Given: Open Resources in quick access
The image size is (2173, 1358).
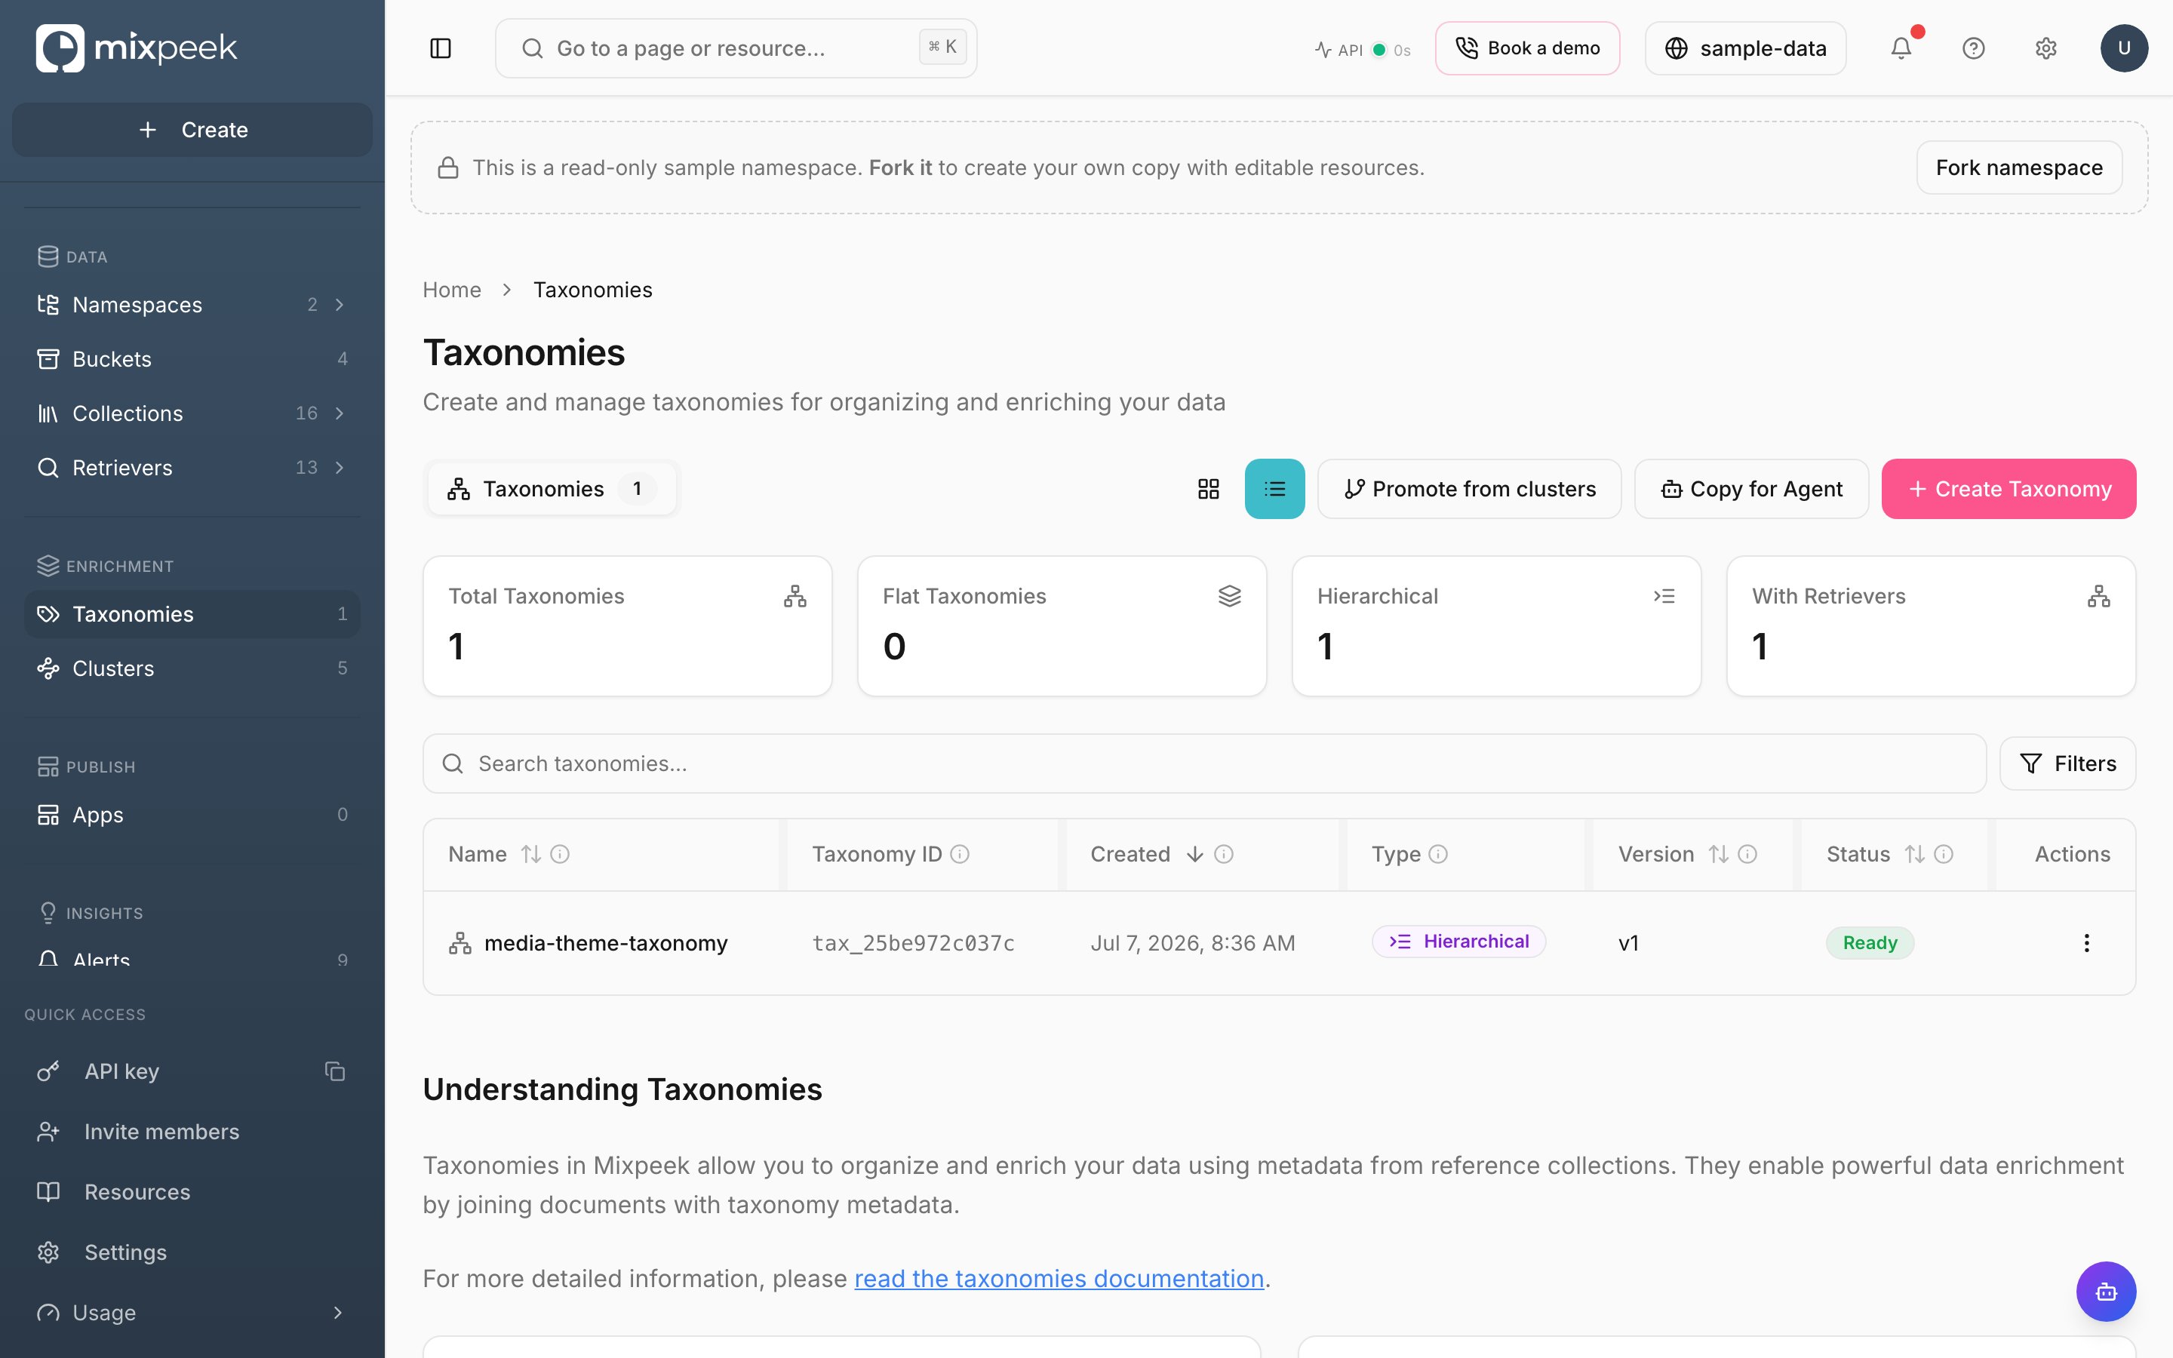Looking at the screenshot, I should coord(192,1192).
